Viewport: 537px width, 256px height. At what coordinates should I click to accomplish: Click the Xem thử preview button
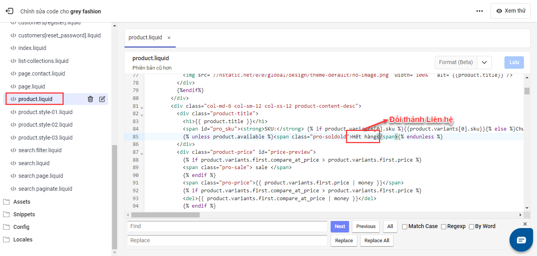coord(511,11)
